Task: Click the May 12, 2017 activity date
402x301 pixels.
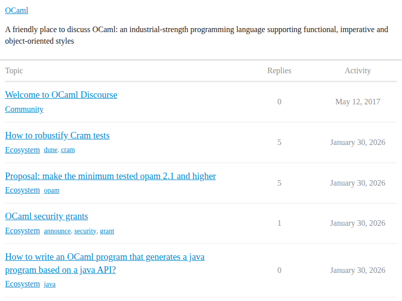Action: click(358, 102)
